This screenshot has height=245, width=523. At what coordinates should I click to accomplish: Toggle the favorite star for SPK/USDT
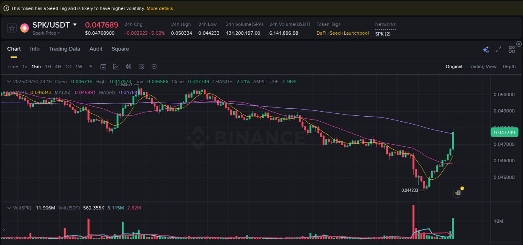(12, 28)
